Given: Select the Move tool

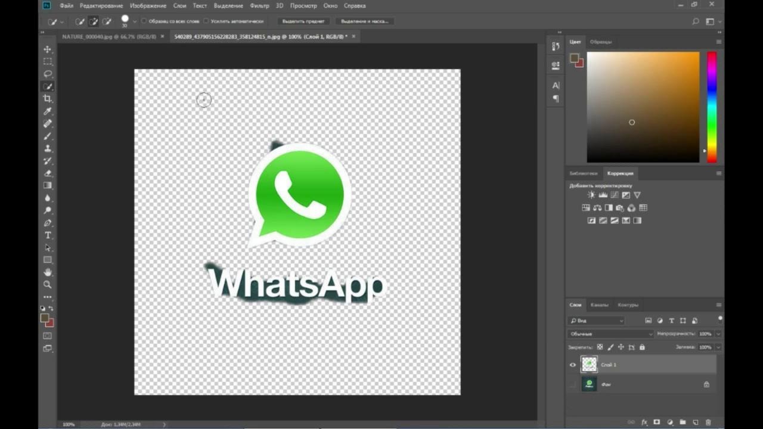Looking at the screenshot, I should [48, 49].
